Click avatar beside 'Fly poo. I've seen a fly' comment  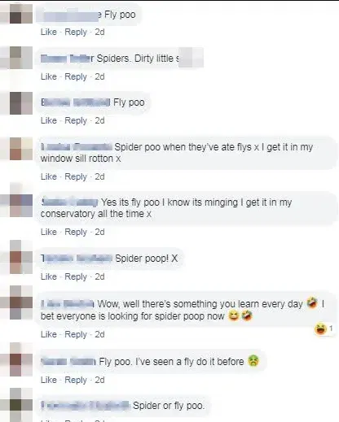coord(21,359)
